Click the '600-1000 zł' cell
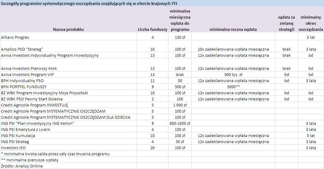Image resolution: width=324 pixels, height=169 pixels. point(180,123)
